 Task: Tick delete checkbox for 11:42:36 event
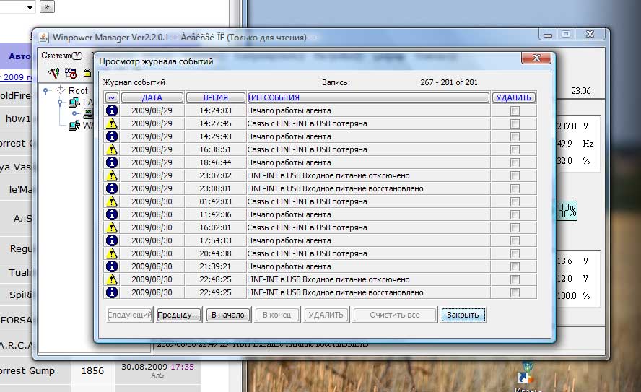[515, 214]
